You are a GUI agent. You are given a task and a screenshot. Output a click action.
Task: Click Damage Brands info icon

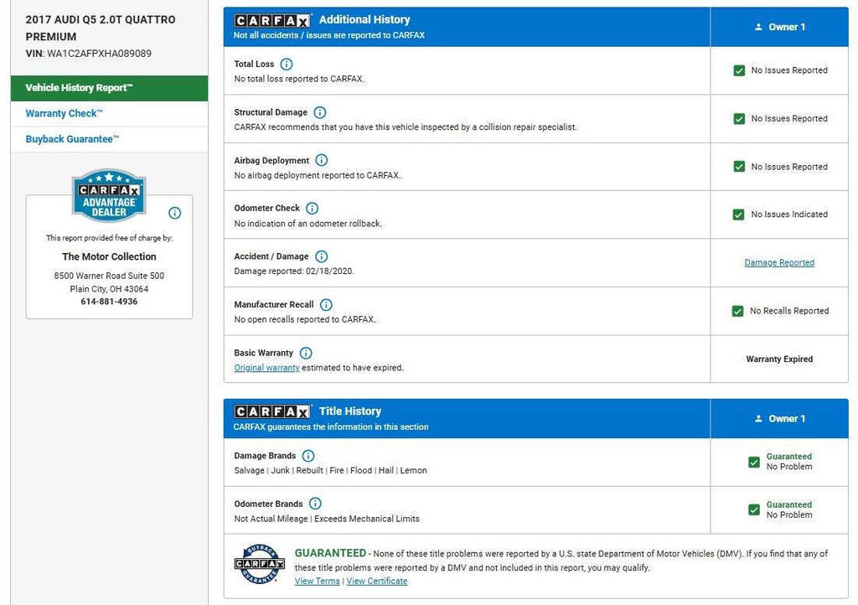coord(308,456)
